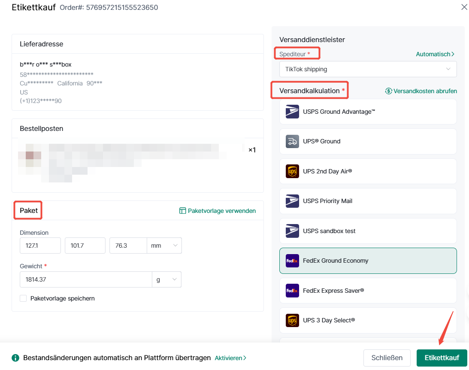The image size is (469, 370).
Task: Click the UPS 2nd Day Air logo
Action: click(292, 171)
